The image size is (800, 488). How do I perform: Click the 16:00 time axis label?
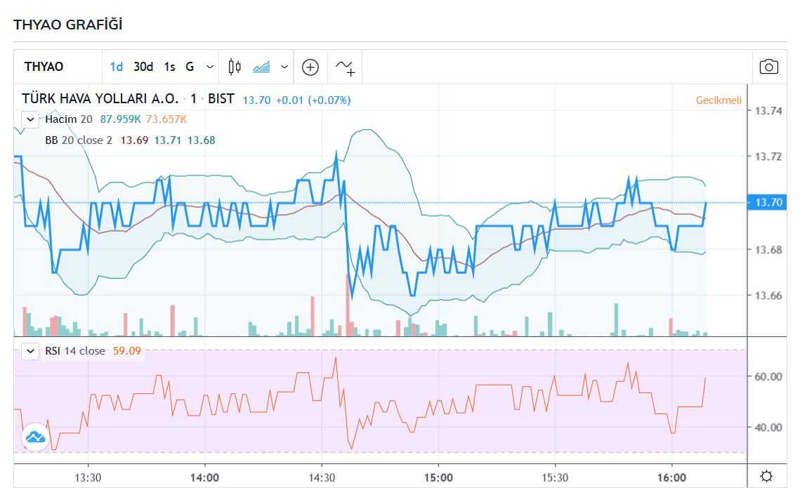pyautogui.click(x=671, y=477)
